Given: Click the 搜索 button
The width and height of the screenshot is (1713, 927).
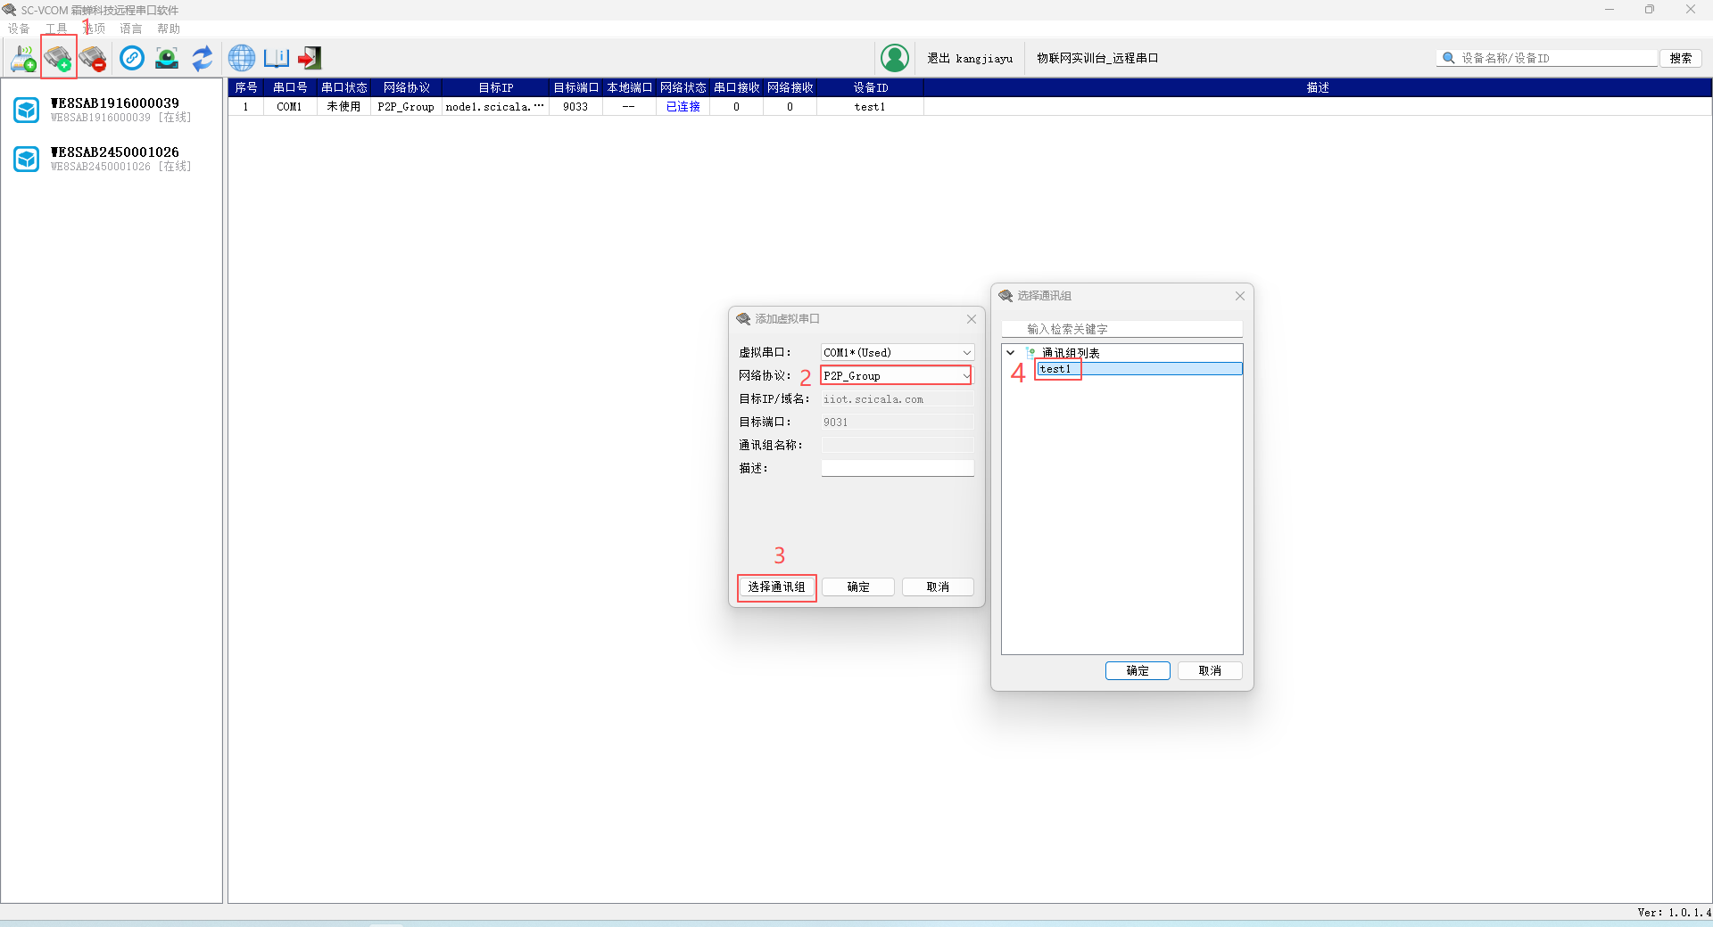Looking at the screenshot, I should [x=1680, y=59].
